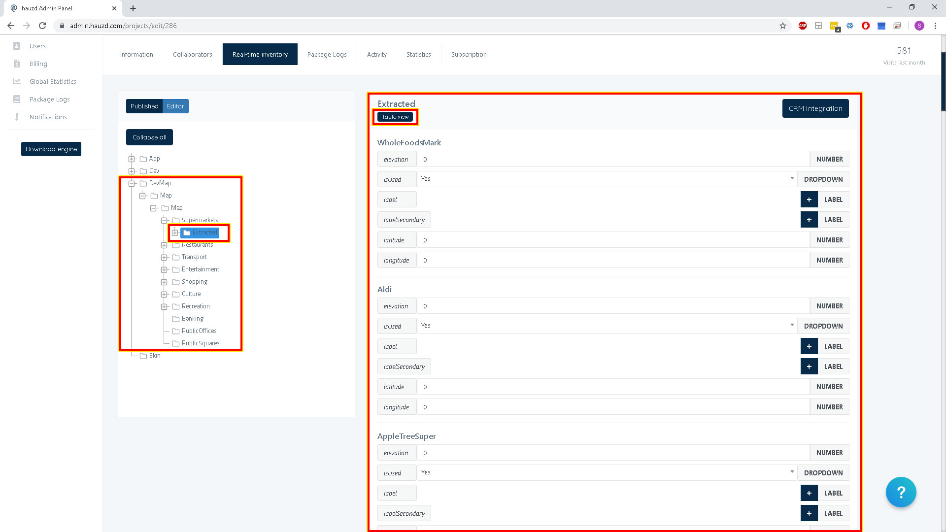The height and width of the screenshot is (532, 946).
Task: Click the CRM Integration button
Action: tap(815, 108)
